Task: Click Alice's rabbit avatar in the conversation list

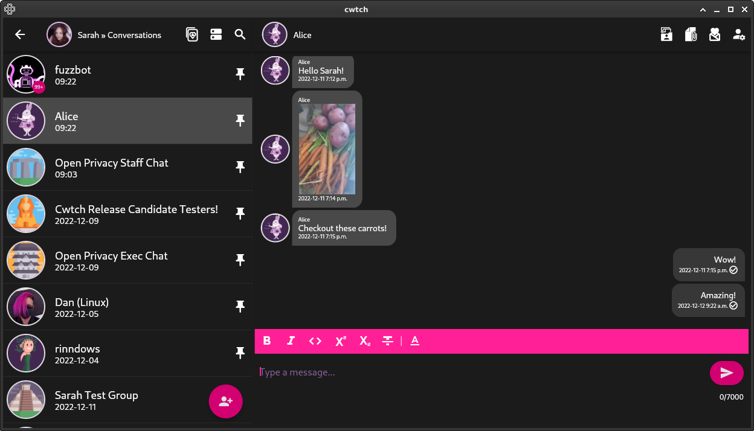Action: (26, 121)
